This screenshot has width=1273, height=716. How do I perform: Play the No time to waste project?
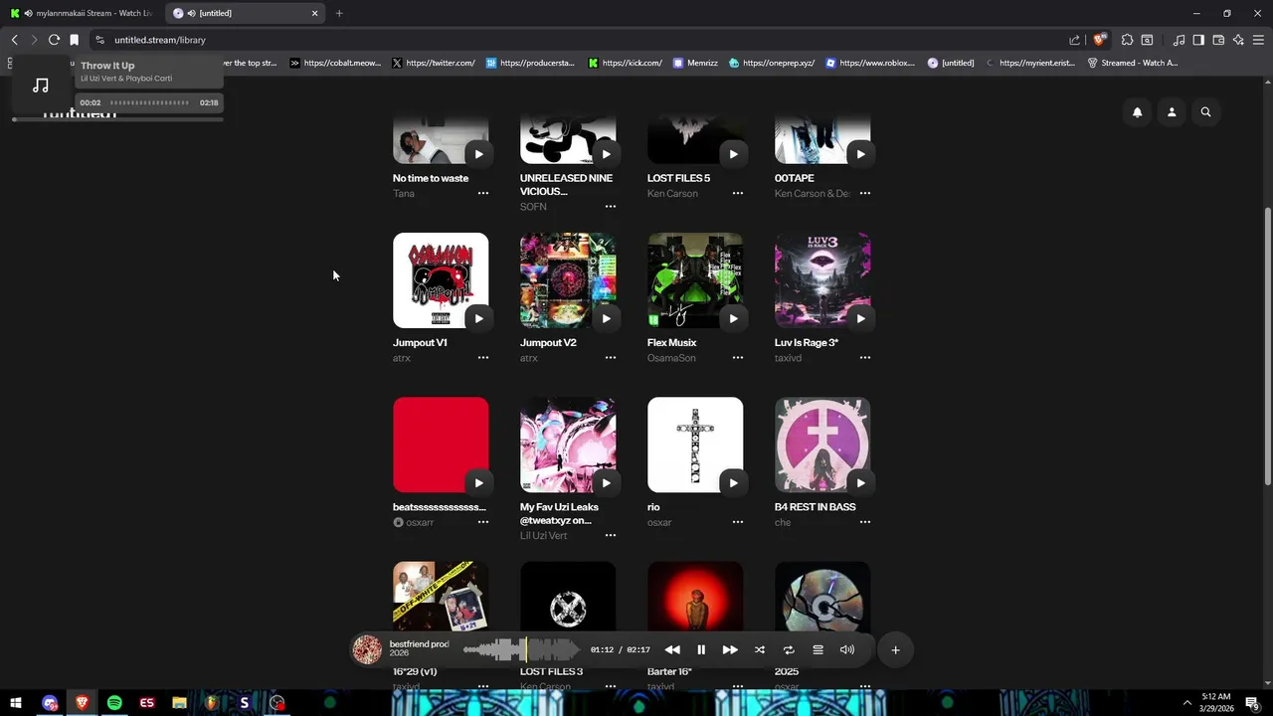(478, 154)
